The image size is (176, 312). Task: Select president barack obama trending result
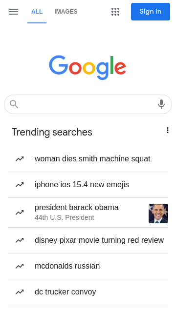pos(88,213)
